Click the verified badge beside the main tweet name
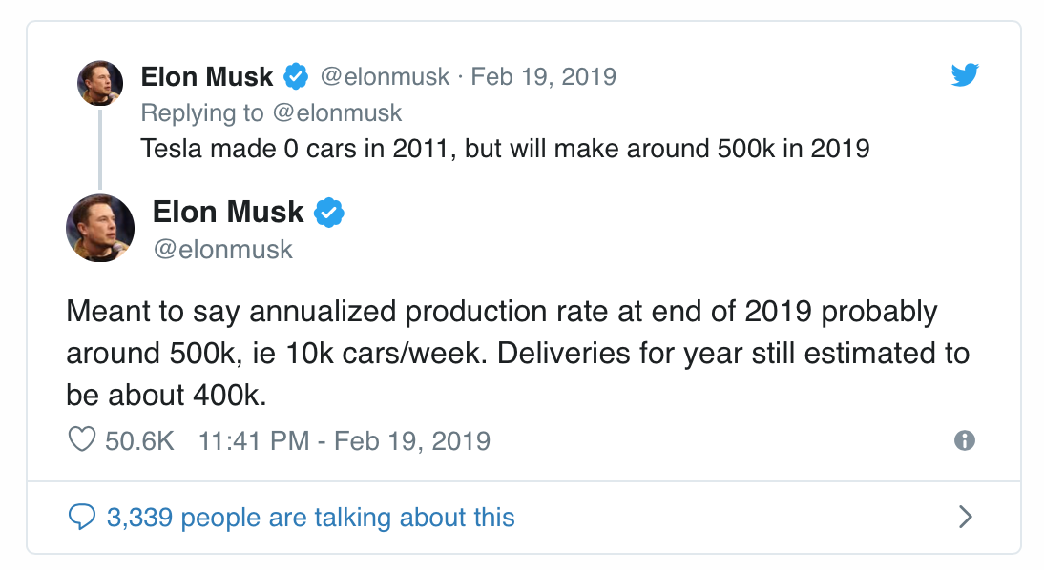Viewport: 1044px width, 570px height. pyautogui.click(x=329, y=213)
